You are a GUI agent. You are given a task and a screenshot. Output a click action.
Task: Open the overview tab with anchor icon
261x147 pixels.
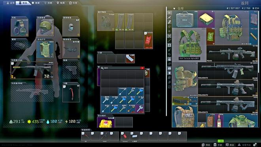click(11, 3)
